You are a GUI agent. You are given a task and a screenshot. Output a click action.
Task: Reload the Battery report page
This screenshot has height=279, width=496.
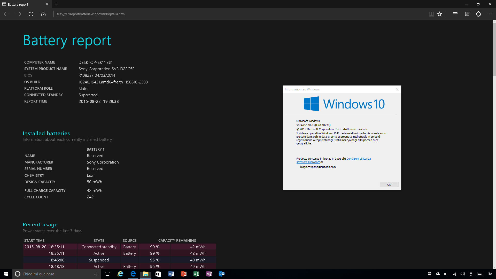31,14
